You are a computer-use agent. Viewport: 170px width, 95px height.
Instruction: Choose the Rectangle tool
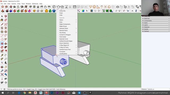(2, 28)
